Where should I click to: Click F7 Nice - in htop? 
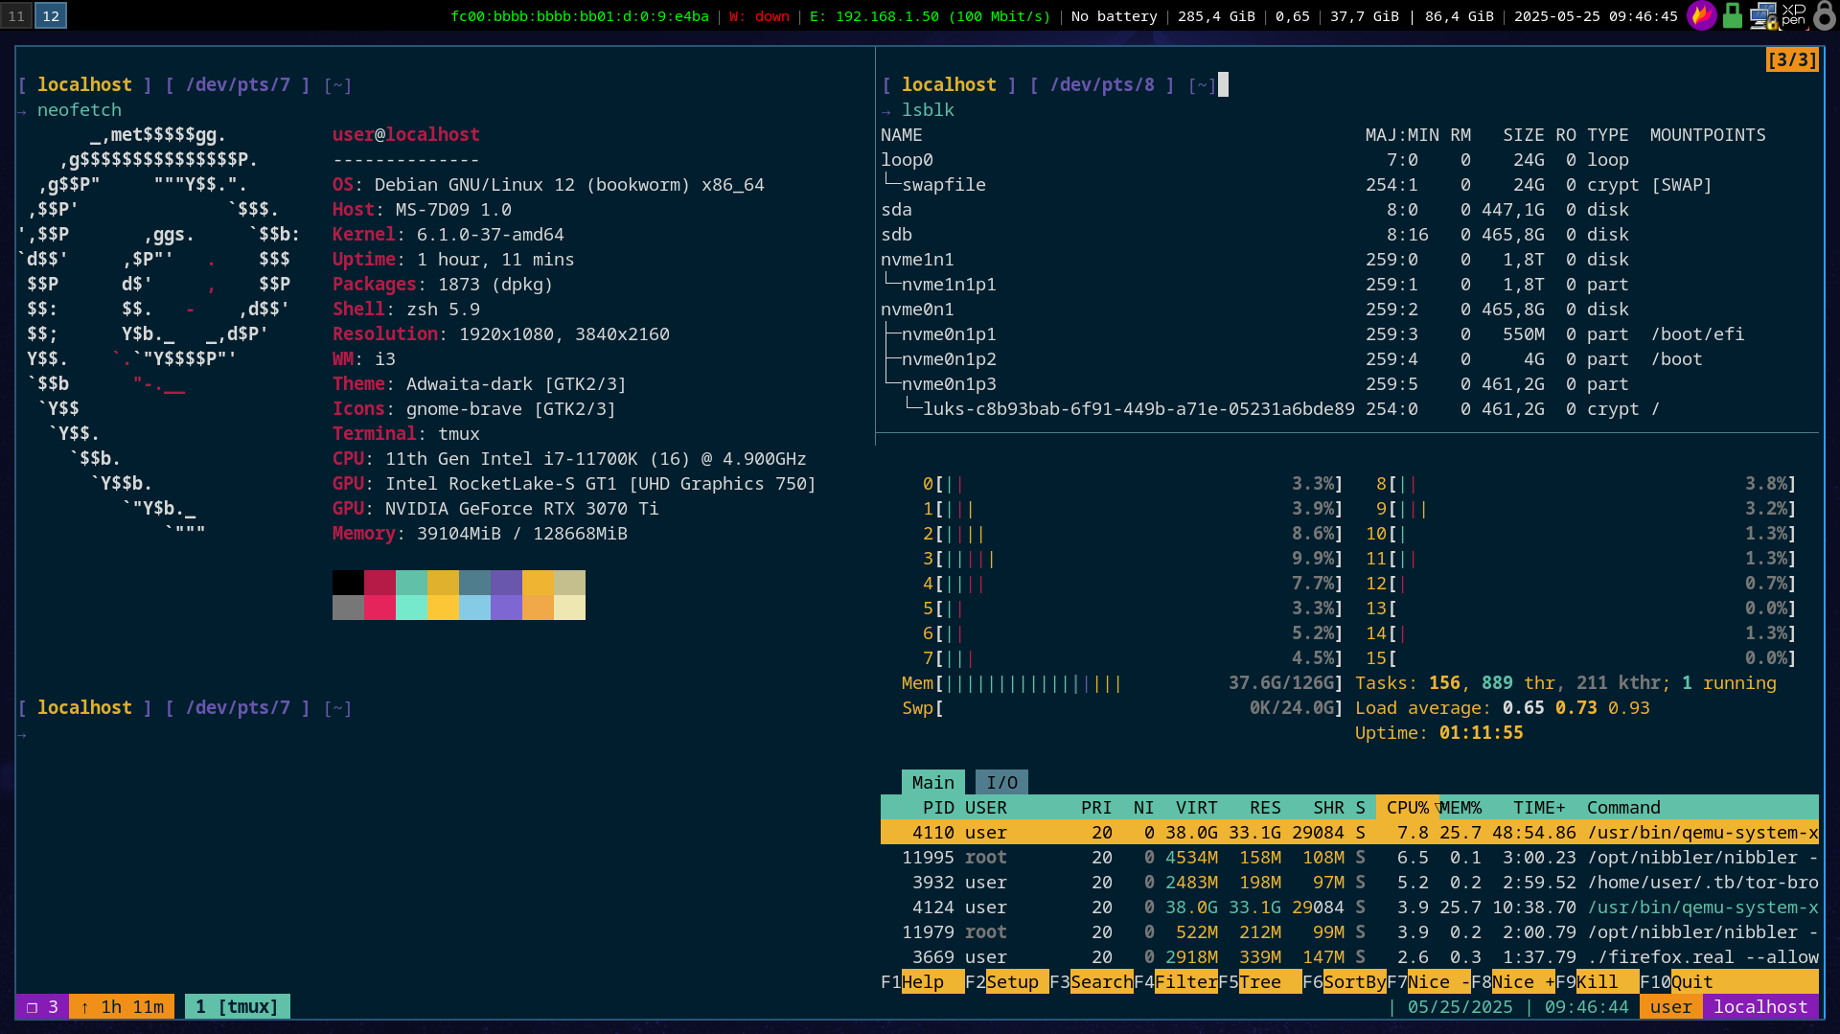(x=1428, y=981)
